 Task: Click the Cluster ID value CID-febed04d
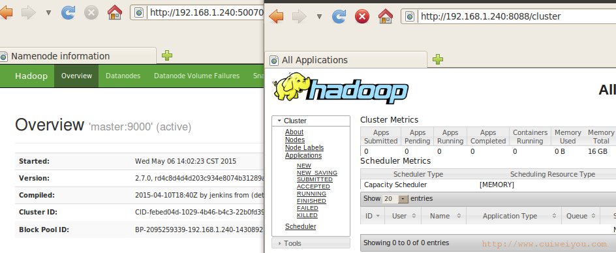(199, 213)
